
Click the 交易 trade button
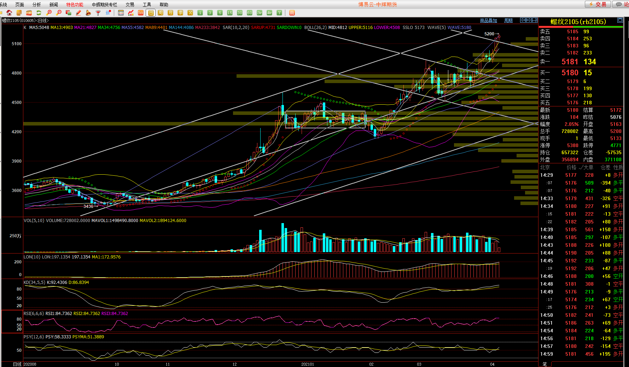pos(598,4)
